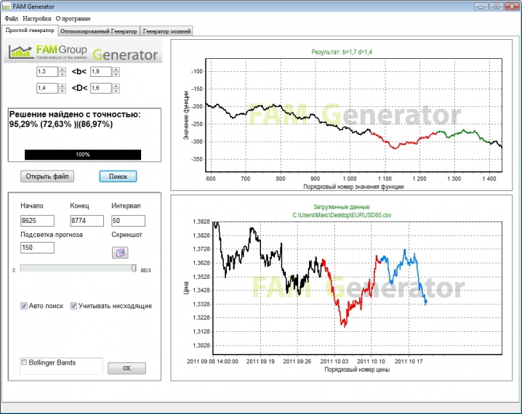This screenshot has height=414, width=522.
Task: Click the lower D value field 1,4
Action: [x=47, y=88]
